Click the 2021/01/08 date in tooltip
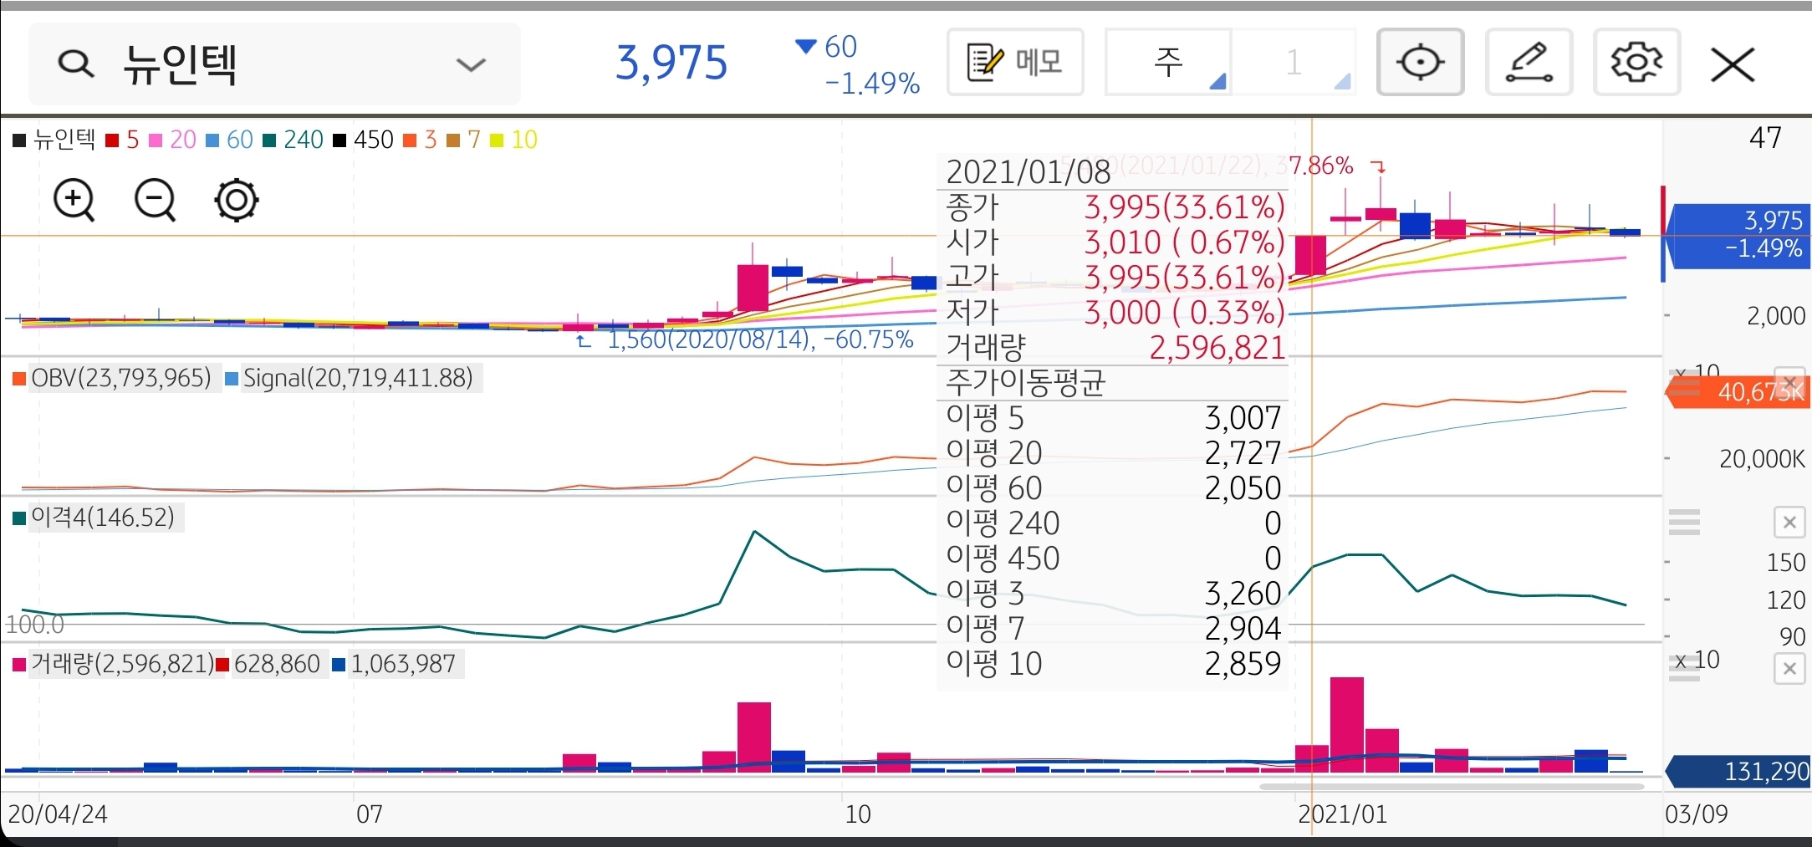Viewport: 1812px width, 847px height. pyautogui.click(x=1029, y=172)
